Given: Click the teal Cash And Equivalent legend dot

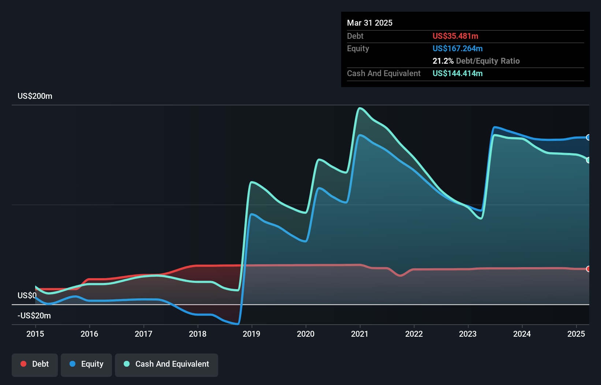Looking at the screenshot, I should pyautogui.click(x=127, y=364).
